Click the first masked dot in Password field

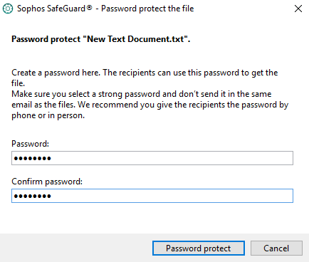16,158
